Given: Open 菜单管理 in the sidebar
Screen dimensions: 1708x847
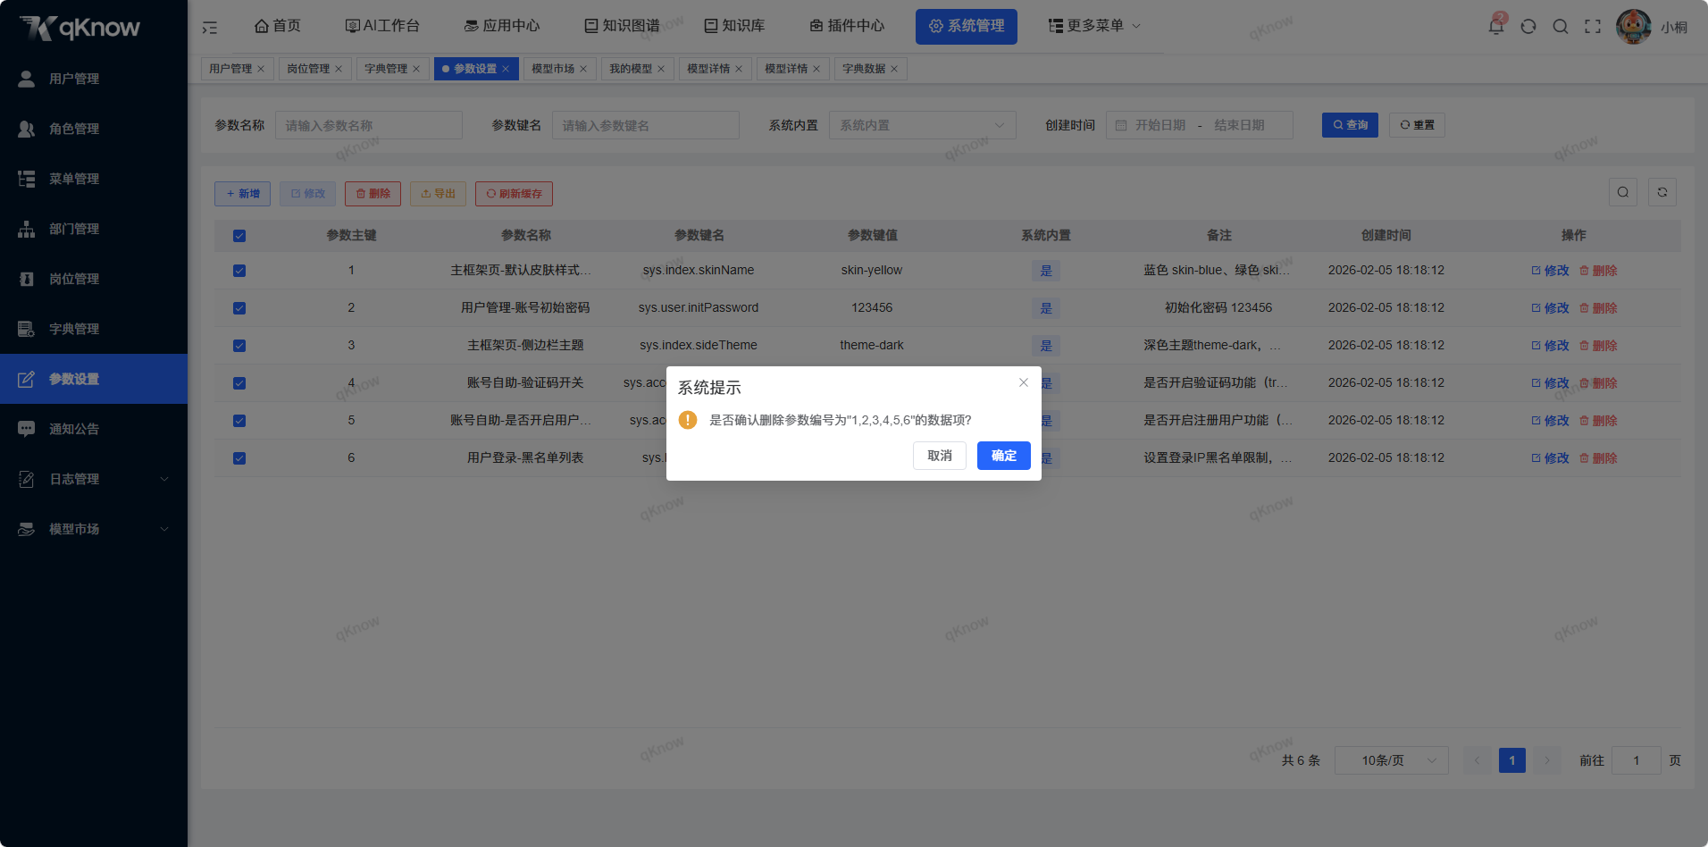Looking at the screenshot, I should [x=94, y=179].
